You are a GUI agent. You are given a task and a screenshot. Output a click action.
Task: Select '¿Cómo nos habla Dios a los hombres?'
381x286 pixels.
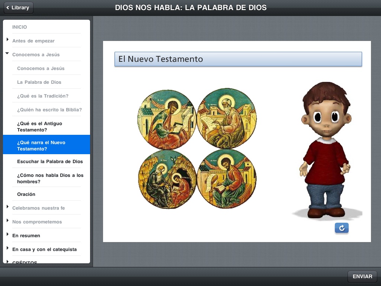pos(50,178)
